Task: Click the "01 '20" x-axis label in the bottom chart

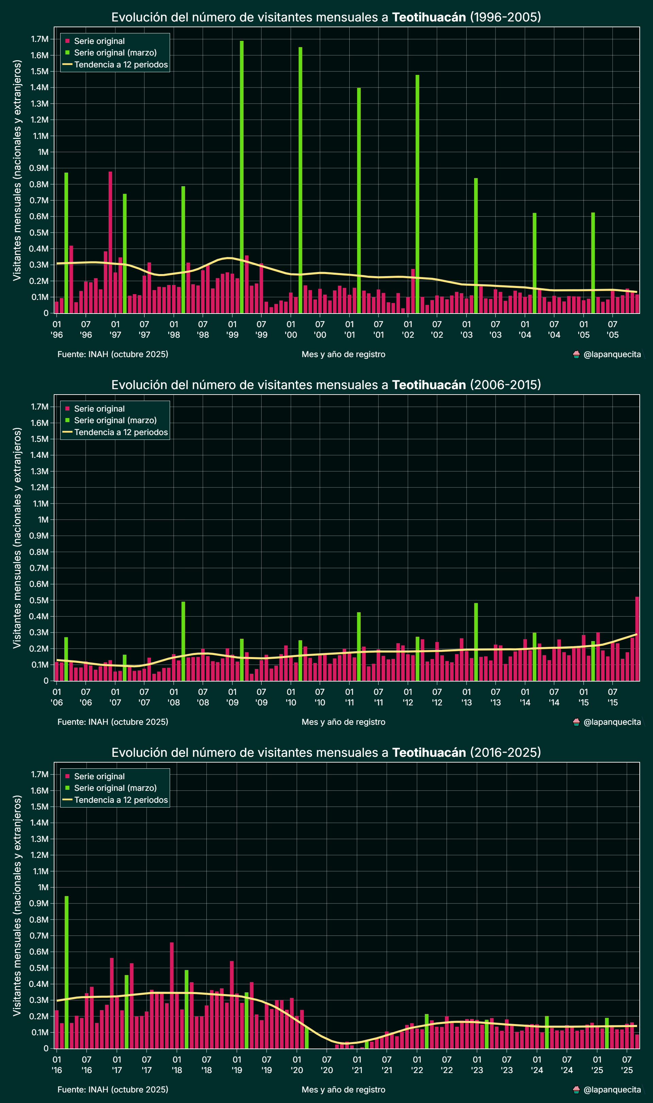Action: pyautogui.click(x=297, y=1064)
